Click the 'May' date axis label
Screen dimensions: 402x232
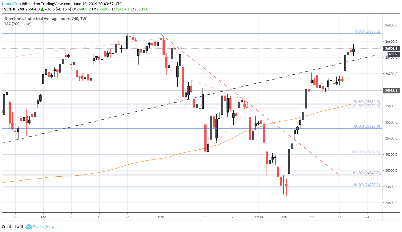click(161, 216)
